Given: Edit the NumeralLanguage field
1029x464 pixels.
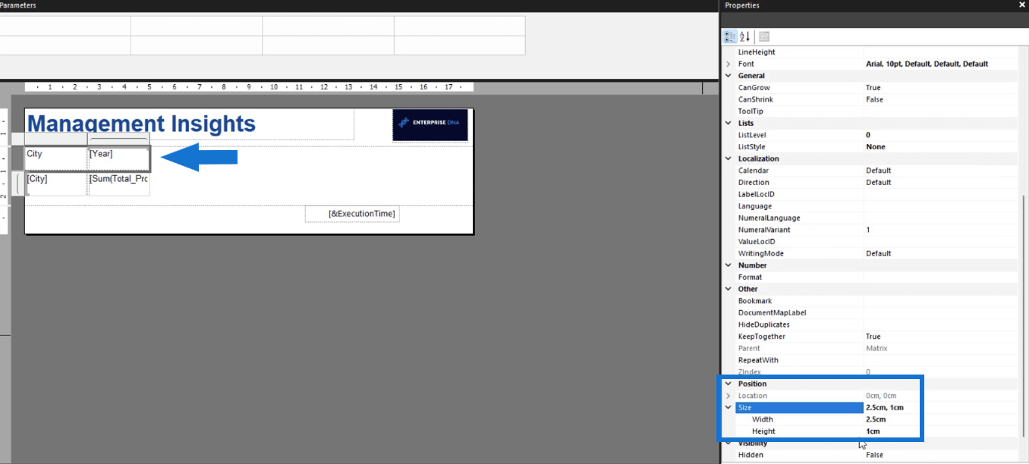Looking at the screenshot, I should point(941,218).
